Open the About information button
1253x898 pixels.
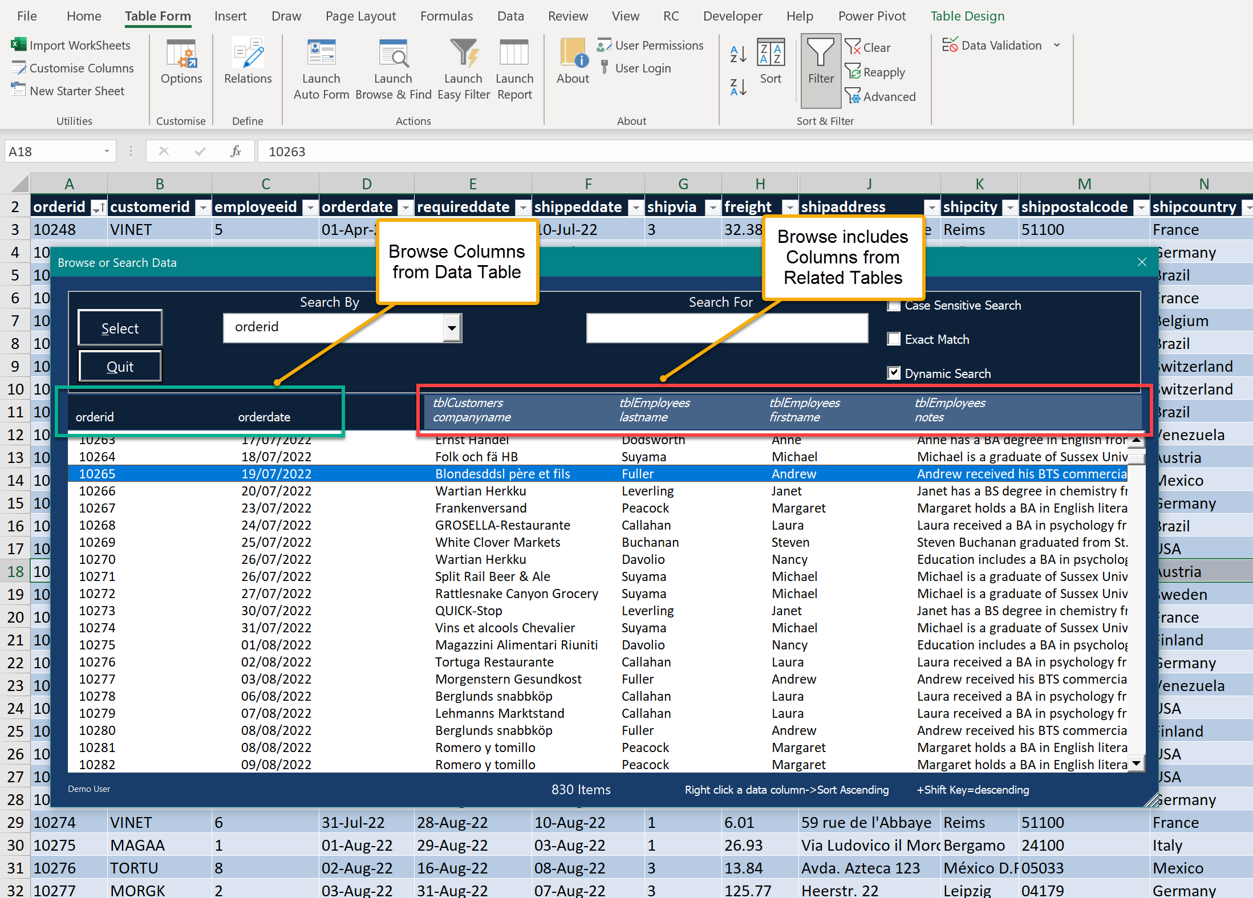pos(573,62)
